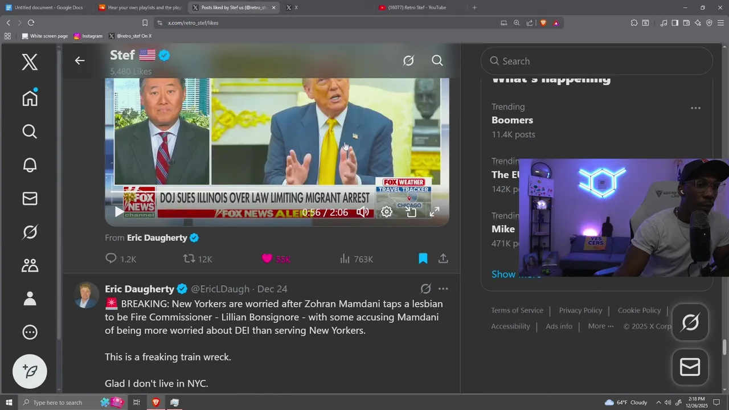The height and width of the screenshot is (410, 729).
Task: Open Profile person icon
Action: click(30, 298)
